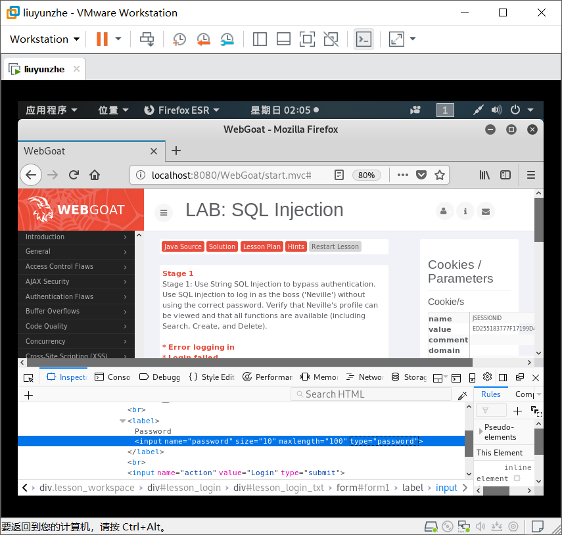
Task: Toggle Firefox reader view
Action: [339, 175]
